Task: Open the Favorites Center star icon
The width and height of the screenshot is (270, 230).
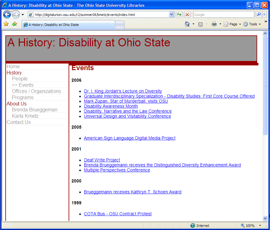Action: click(6, 24)
